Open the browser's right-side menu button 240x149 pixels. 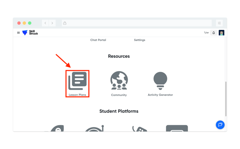tap(219, 23)
